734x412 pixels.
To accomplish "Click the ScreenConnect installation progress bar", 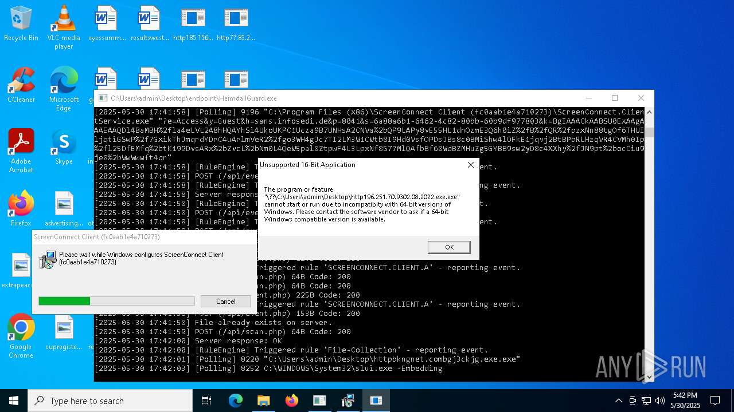I will (116, 301).
